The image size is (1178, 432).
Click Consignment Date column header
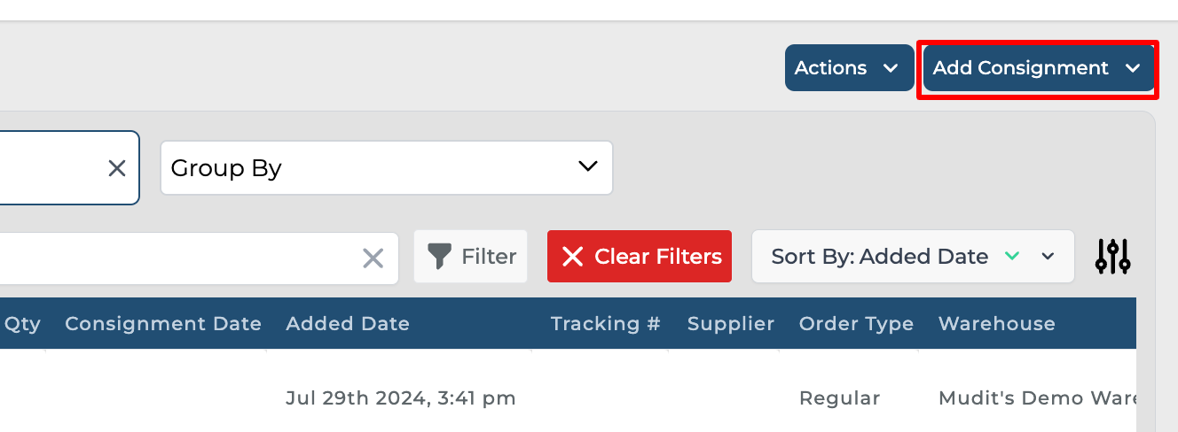pyautogui.click(x=163, y=324)
